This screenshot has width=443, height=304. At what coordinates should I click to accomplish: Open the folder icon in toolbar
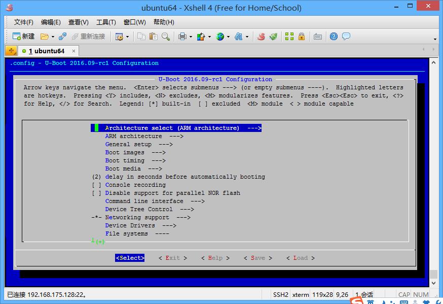pos(45,37)
